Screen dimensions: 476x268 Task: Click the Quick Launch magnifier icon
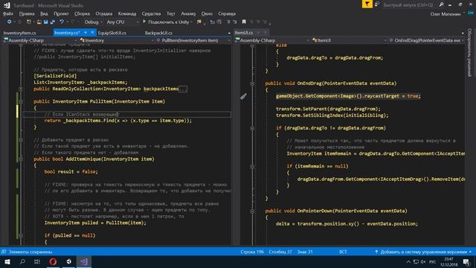441,4
